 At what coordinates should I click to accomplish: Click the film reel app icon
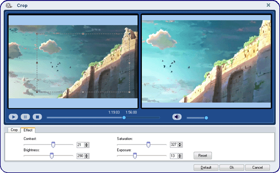click(8, 6)
